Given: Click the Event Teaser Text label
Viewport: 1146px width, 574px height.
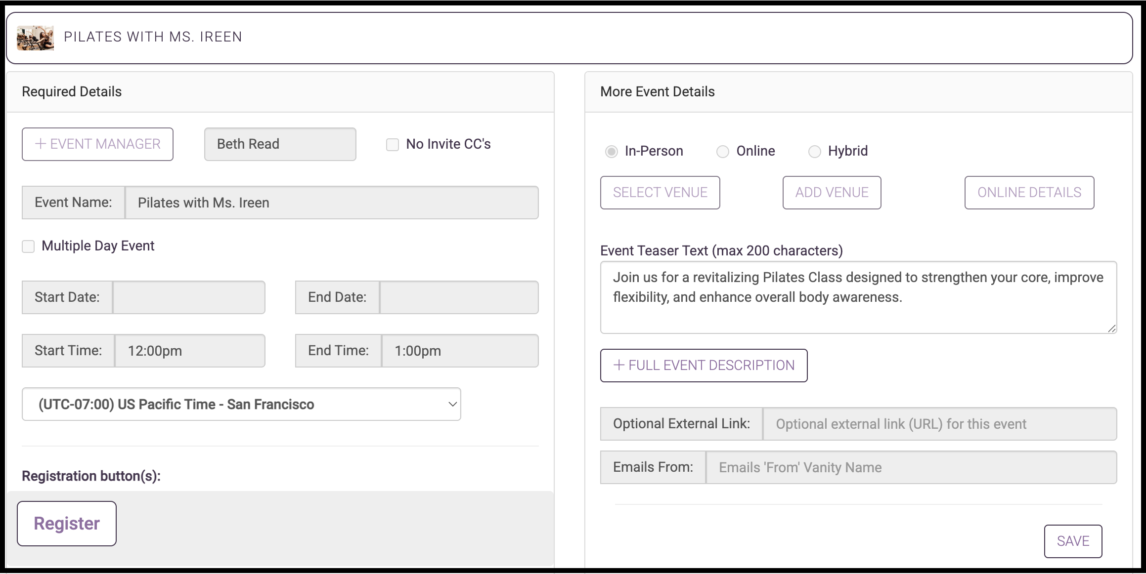Looking at the screenshot, I should pyautogui.click(x=721, y=251).
